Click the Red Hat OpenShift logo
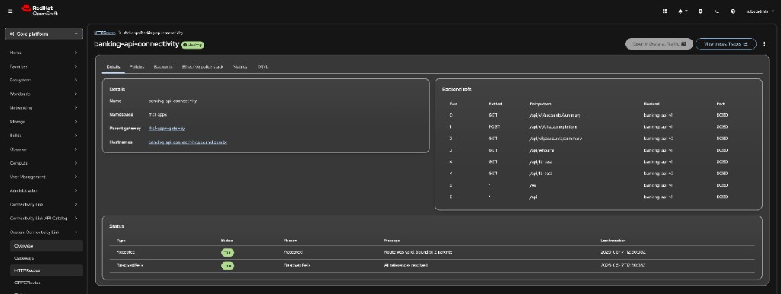781x294 pixels. click(x=40, y=11)
